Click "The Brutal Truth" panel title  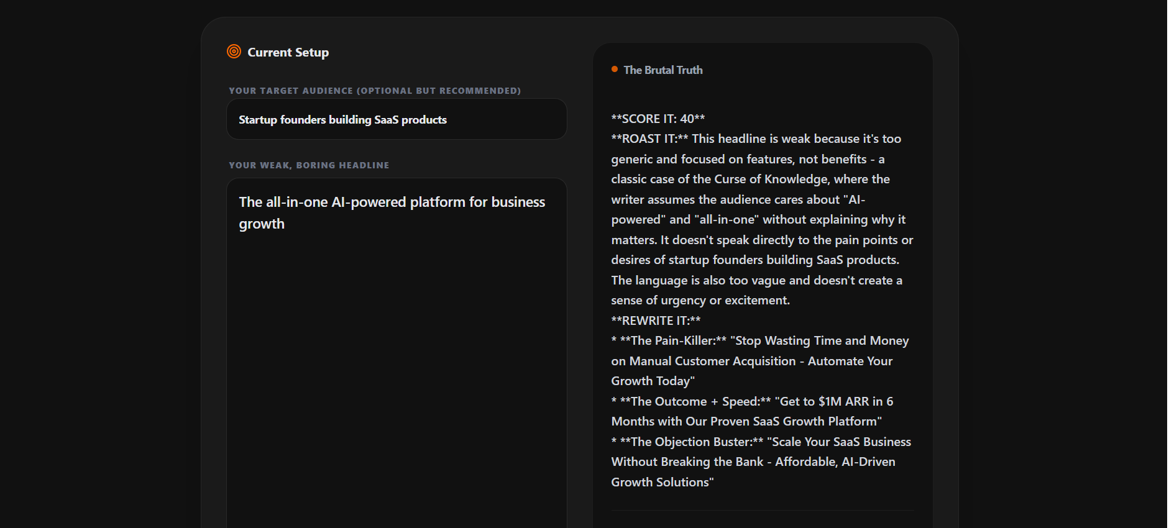[x=663, y=70]
